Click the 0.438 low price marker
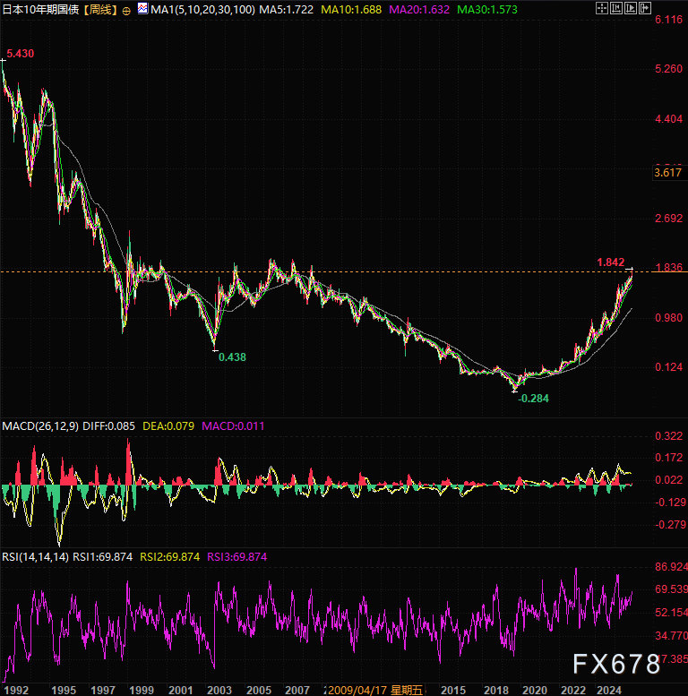Image resolution: width=688 pixels, height=696 pixels. 232,357
